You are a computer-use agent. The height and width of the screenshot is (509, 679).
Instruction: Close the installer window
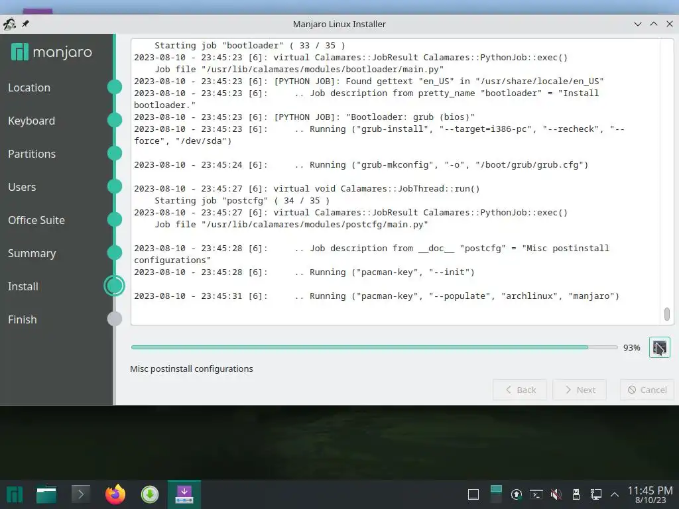(670, 24)
